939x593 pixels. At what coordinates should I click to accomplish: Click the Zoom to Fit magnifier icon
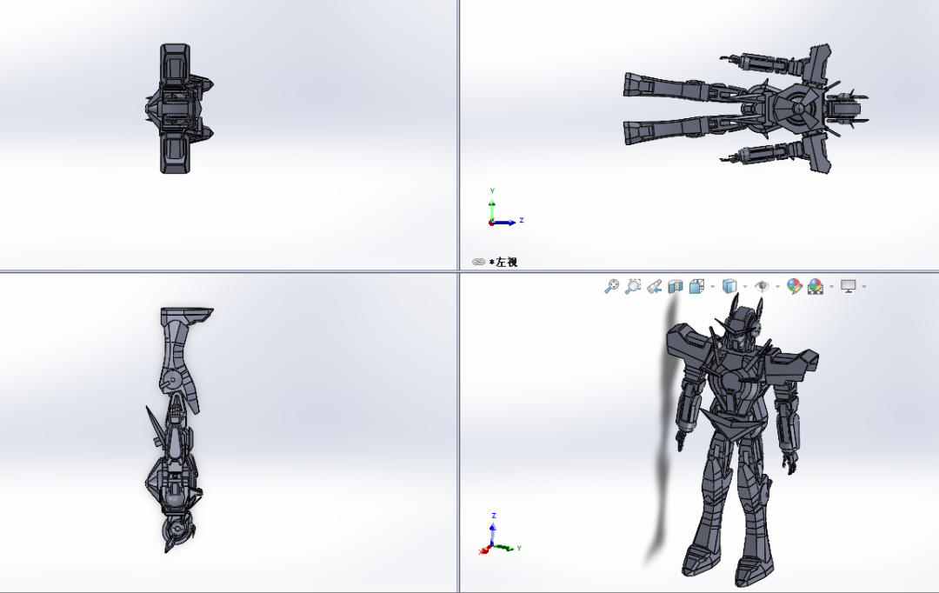(x=611, y=286)
